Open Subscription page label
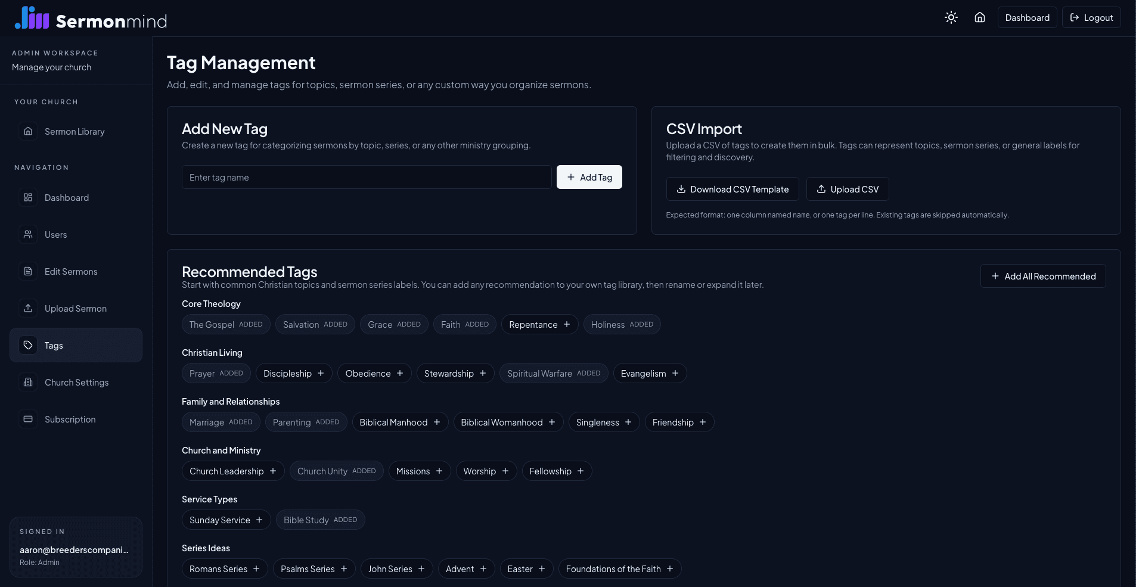Screen dimensions: 1136x587 [x=70, y=419]
